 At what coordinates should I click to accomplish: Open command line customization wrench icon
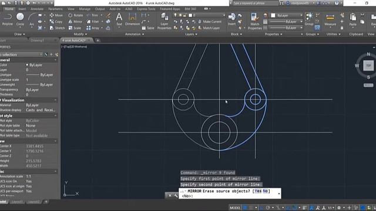point(176,195)
